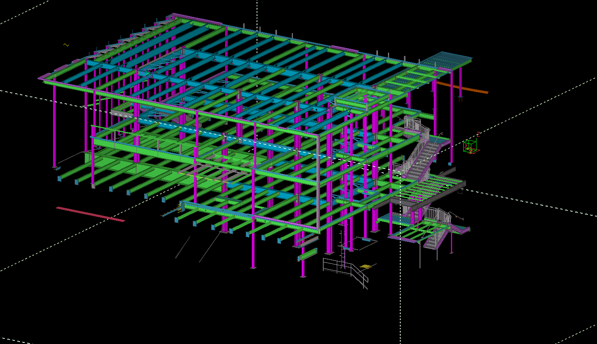
Task: Click the XYZ coordinate axis cube
Action: 470,146
